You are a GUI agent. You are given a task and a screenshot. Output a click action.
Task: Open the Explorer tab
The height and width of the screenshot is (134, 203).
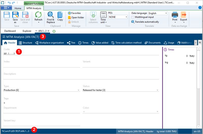27,31
